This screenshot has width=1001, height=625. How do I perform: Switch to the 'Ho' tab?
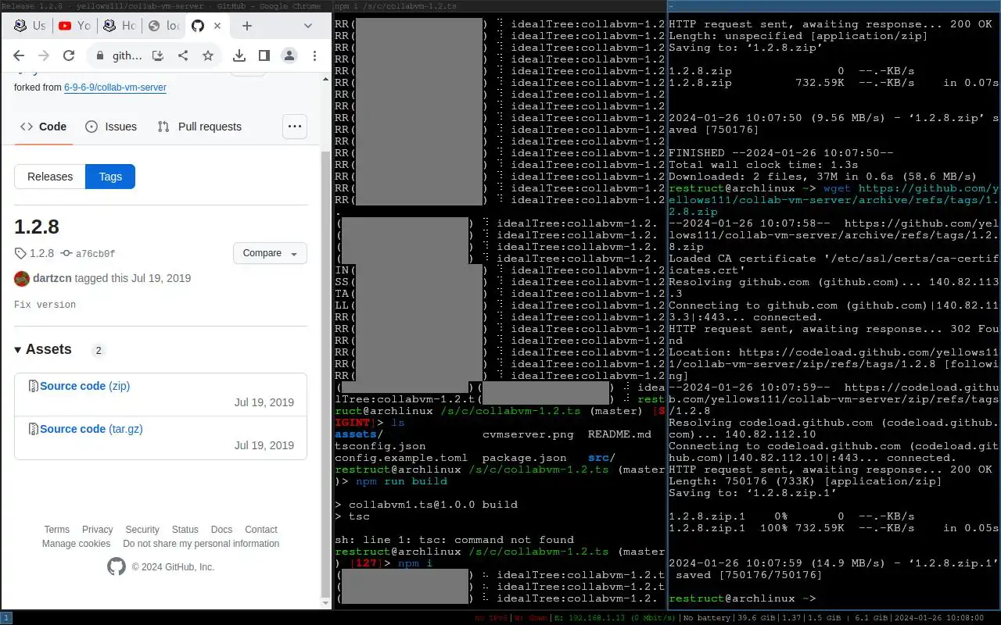click(118, 26)
